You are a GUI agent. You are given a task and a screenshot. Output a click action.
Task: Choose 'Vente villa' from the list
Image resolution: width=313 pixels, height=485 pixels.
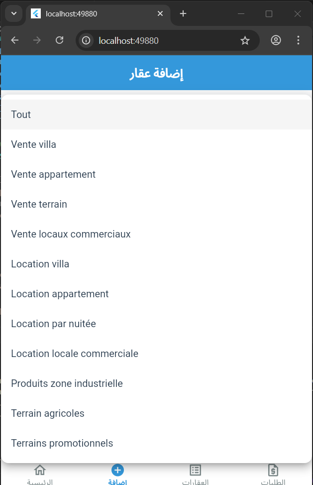pyautogui.click(x=33, y=144)
